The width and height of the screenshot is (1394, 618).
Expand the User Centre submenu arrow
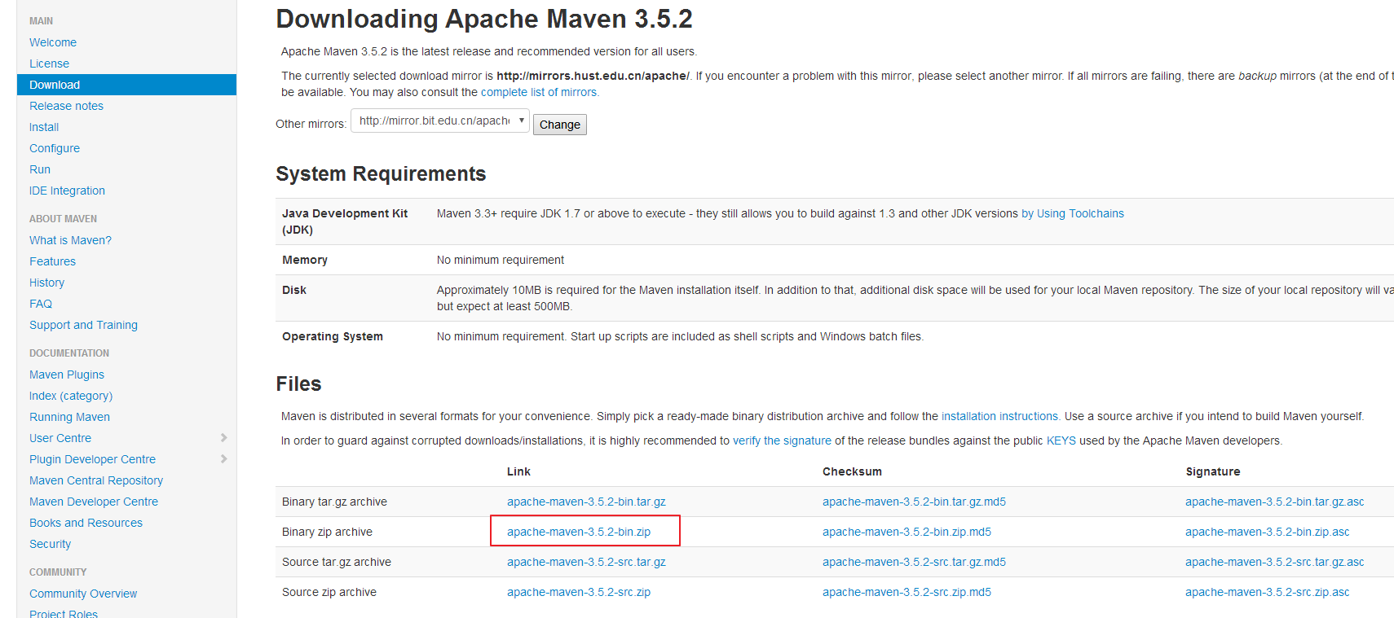click(223, 438)
